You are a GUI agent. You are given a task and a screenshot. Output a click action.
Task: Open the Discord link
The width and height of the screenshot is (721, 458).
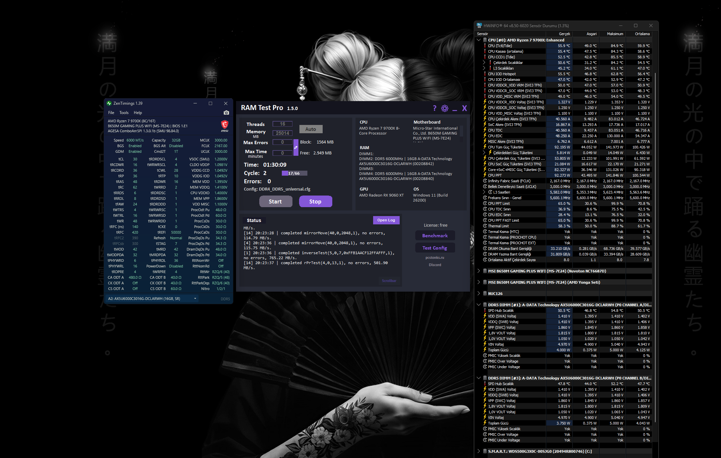tap(435, 265)
